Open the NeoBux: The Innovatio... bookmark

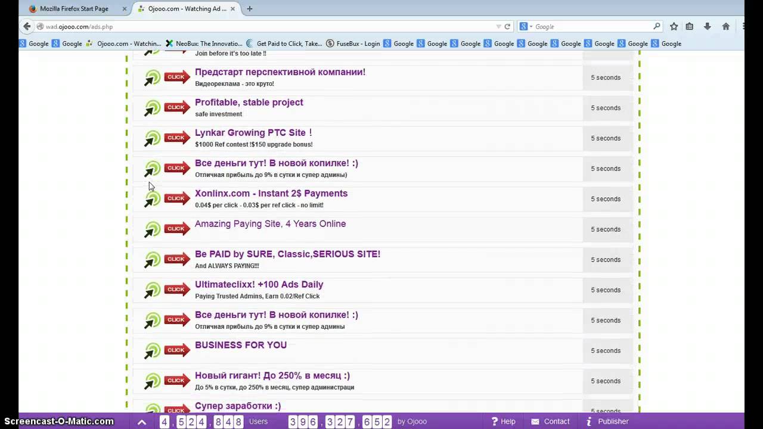204,43
